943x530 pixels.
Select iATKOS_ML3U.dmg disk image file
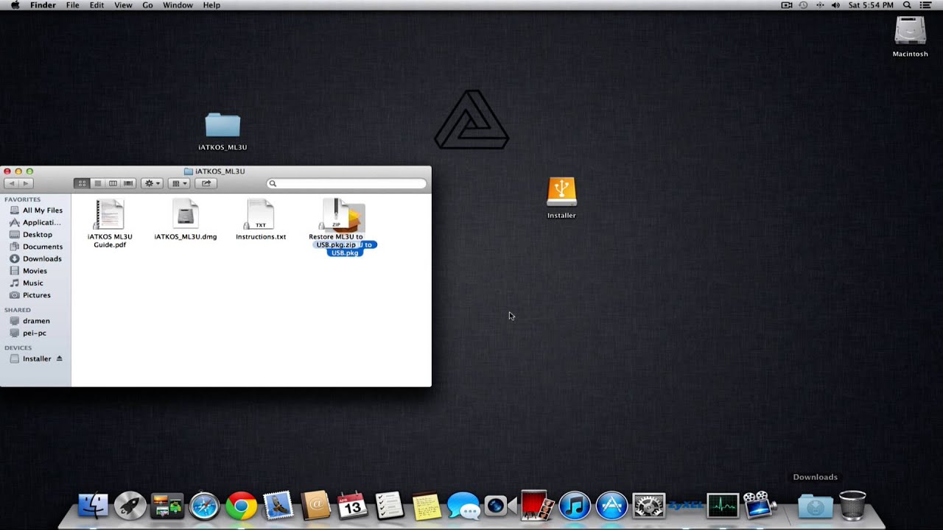186,220
